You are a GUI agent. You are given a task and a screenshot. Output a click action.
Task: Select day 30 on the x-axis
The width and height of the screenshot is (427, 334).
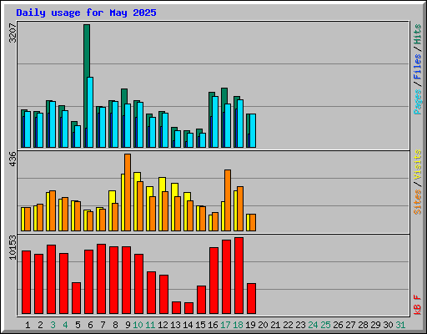click(x=388, y=325)
